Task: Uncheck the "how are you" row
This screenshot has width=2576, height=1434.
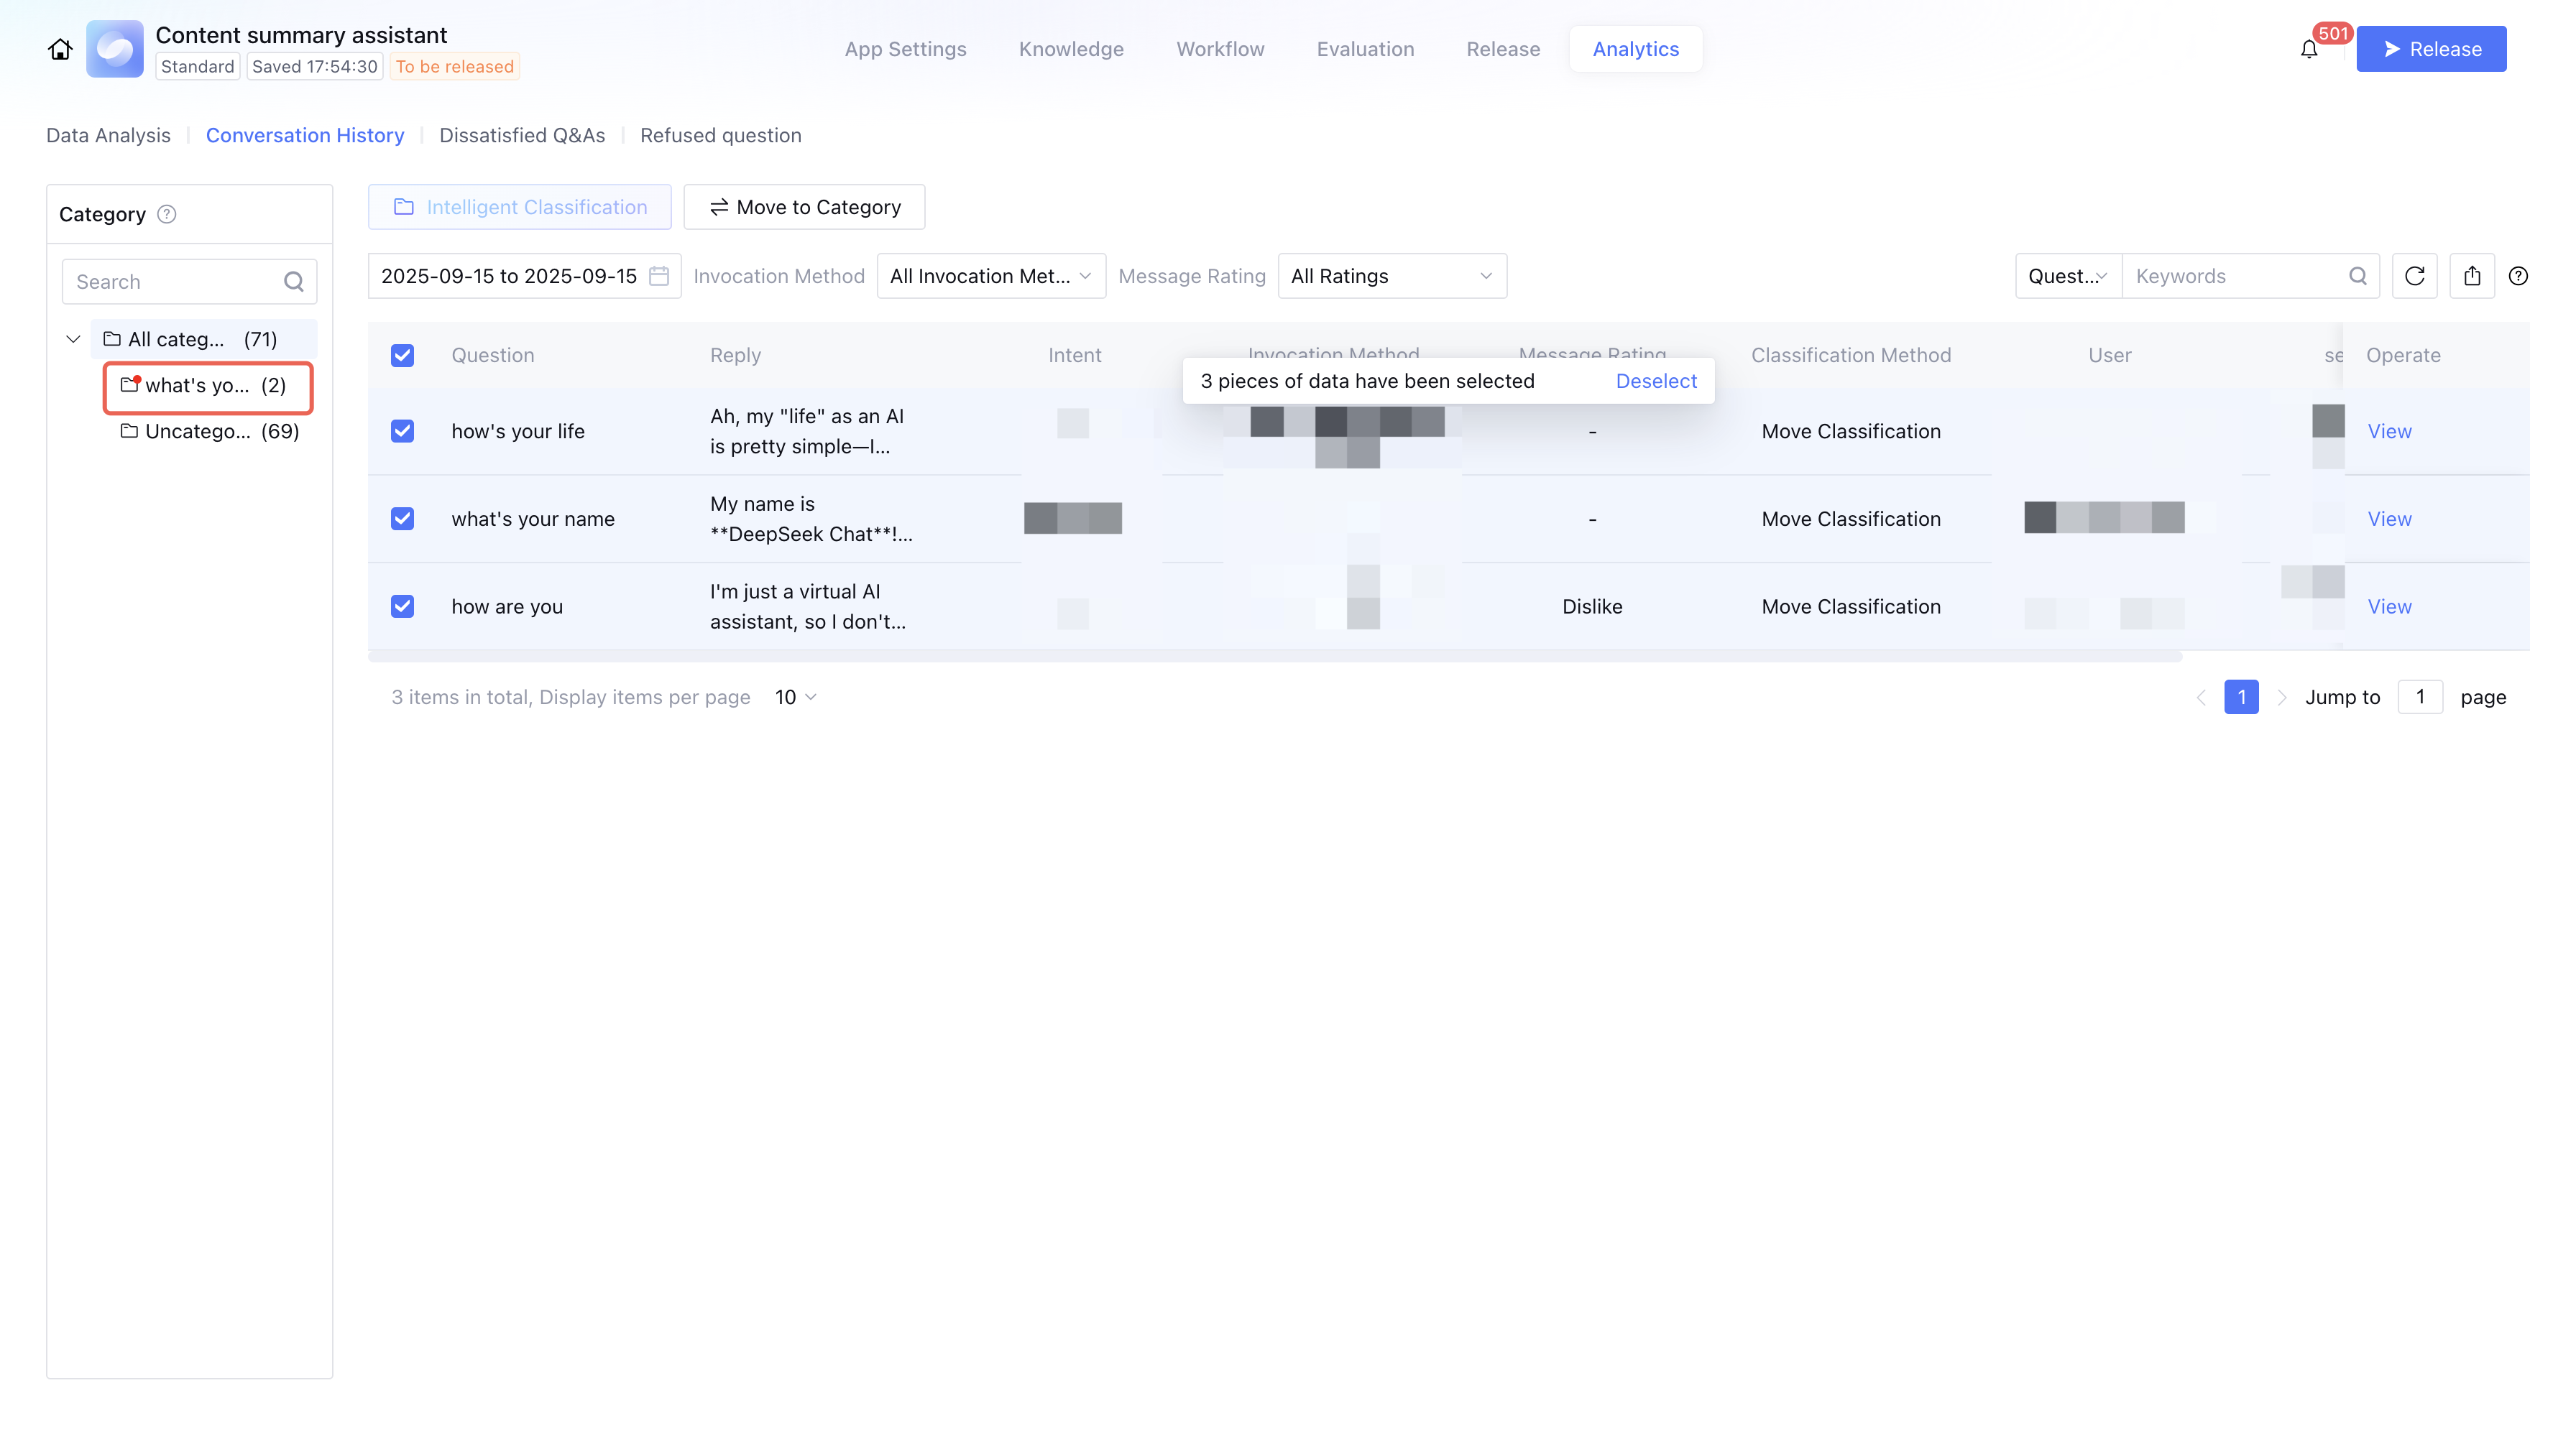Action: (x=402, y=606)
